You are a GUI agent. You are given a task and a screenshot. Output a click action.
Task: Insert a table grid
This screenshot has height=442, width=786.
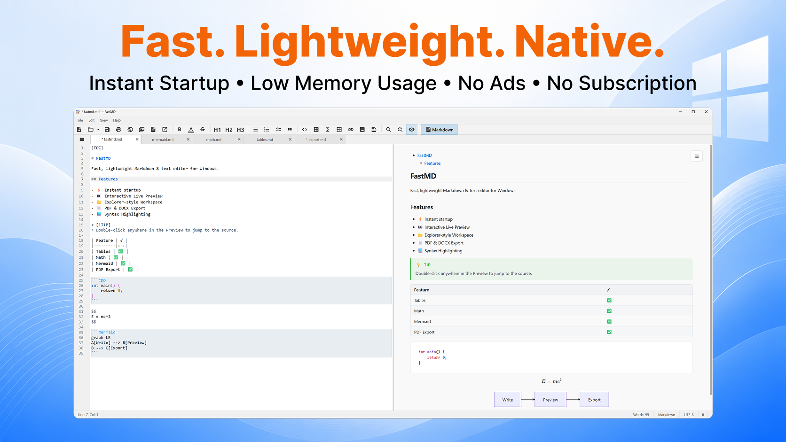click(339, 130)
